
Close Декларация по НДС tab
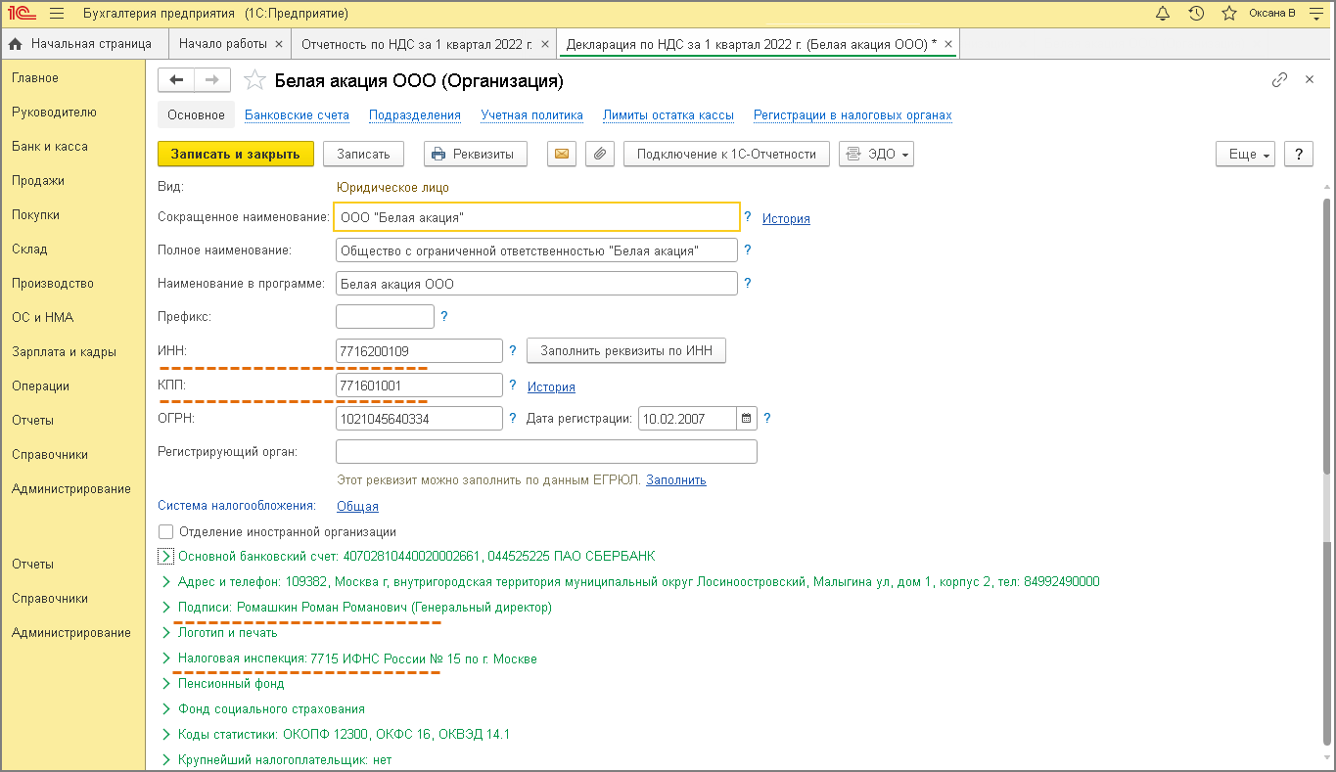[947, 44]
